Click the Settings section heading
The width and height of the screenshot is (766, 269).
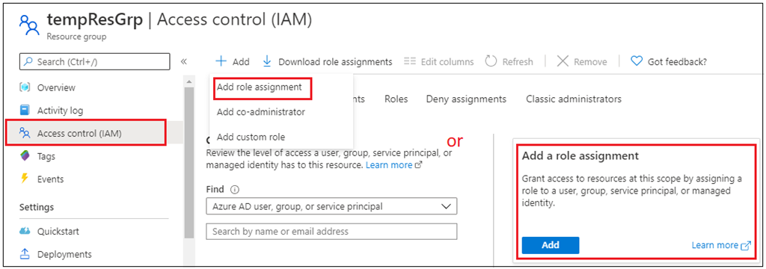37,207
